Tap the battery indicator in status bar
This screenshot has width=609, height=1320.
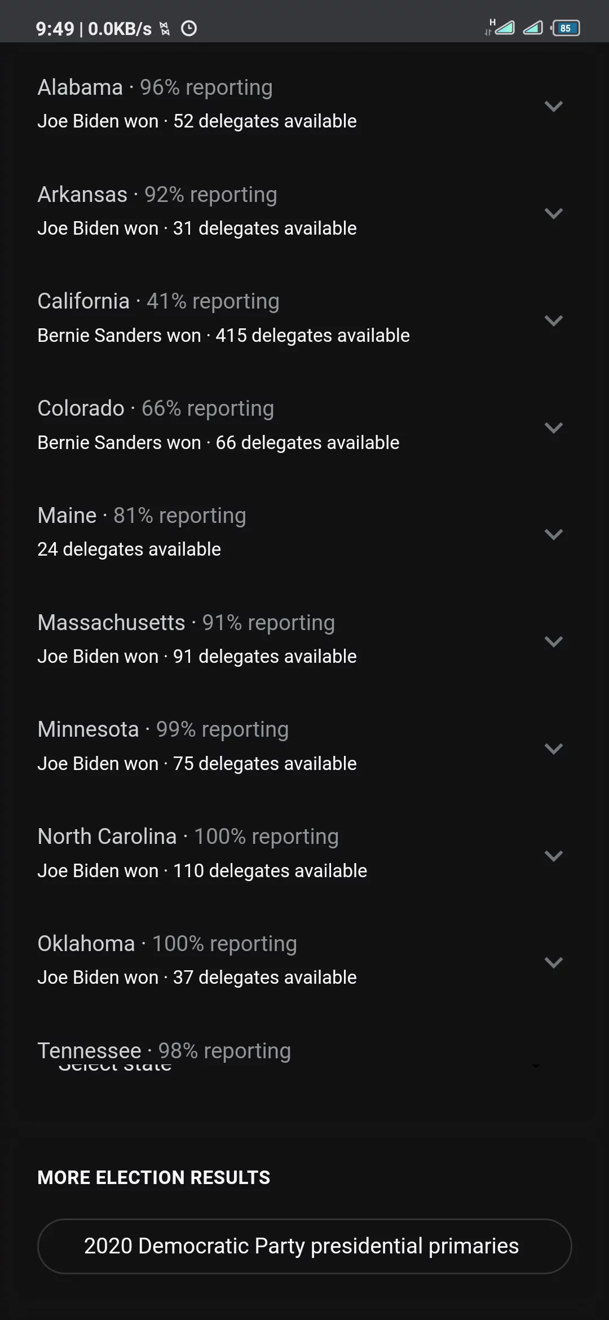(566, 28)
